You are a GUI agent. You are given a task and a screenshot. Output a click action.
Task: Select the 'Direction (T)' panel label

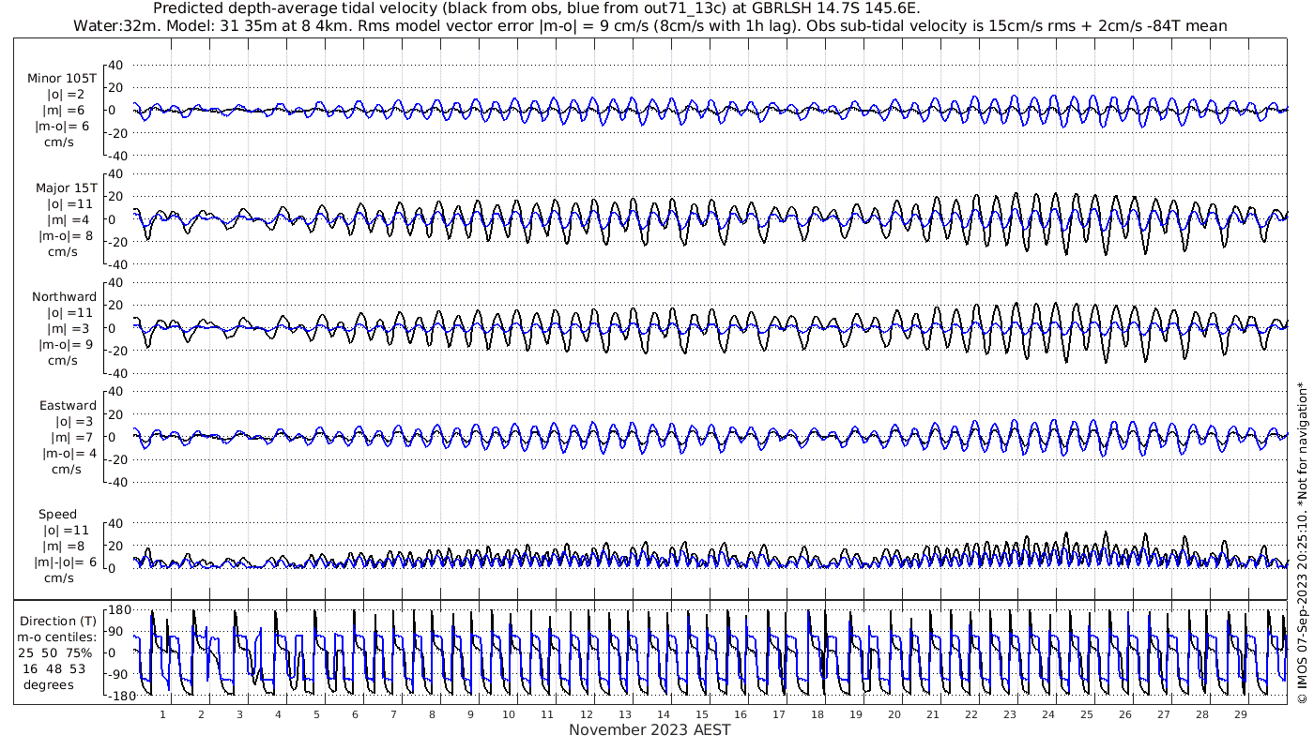58,621
